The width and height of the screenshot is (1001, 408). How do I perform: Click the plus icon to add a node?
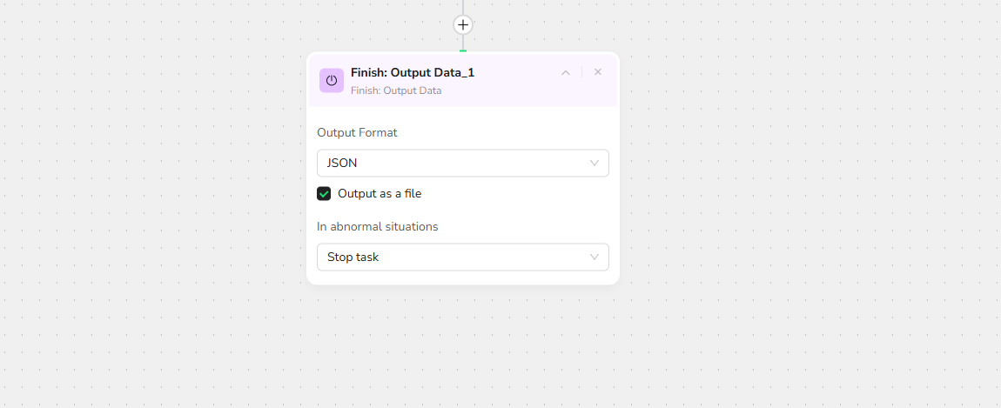(463, 25)
